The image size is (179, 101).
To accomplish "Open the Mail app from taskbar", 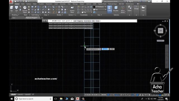I will [72, 99].
